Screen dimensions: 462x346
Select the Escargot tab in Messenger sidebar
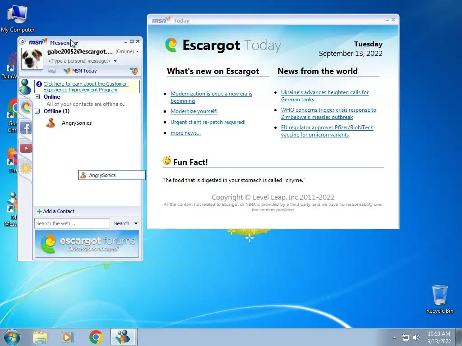pyautogui.click(x=26, y=107)
